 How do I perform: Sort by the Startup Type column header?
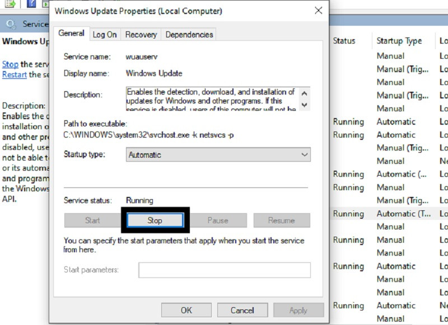399,41
